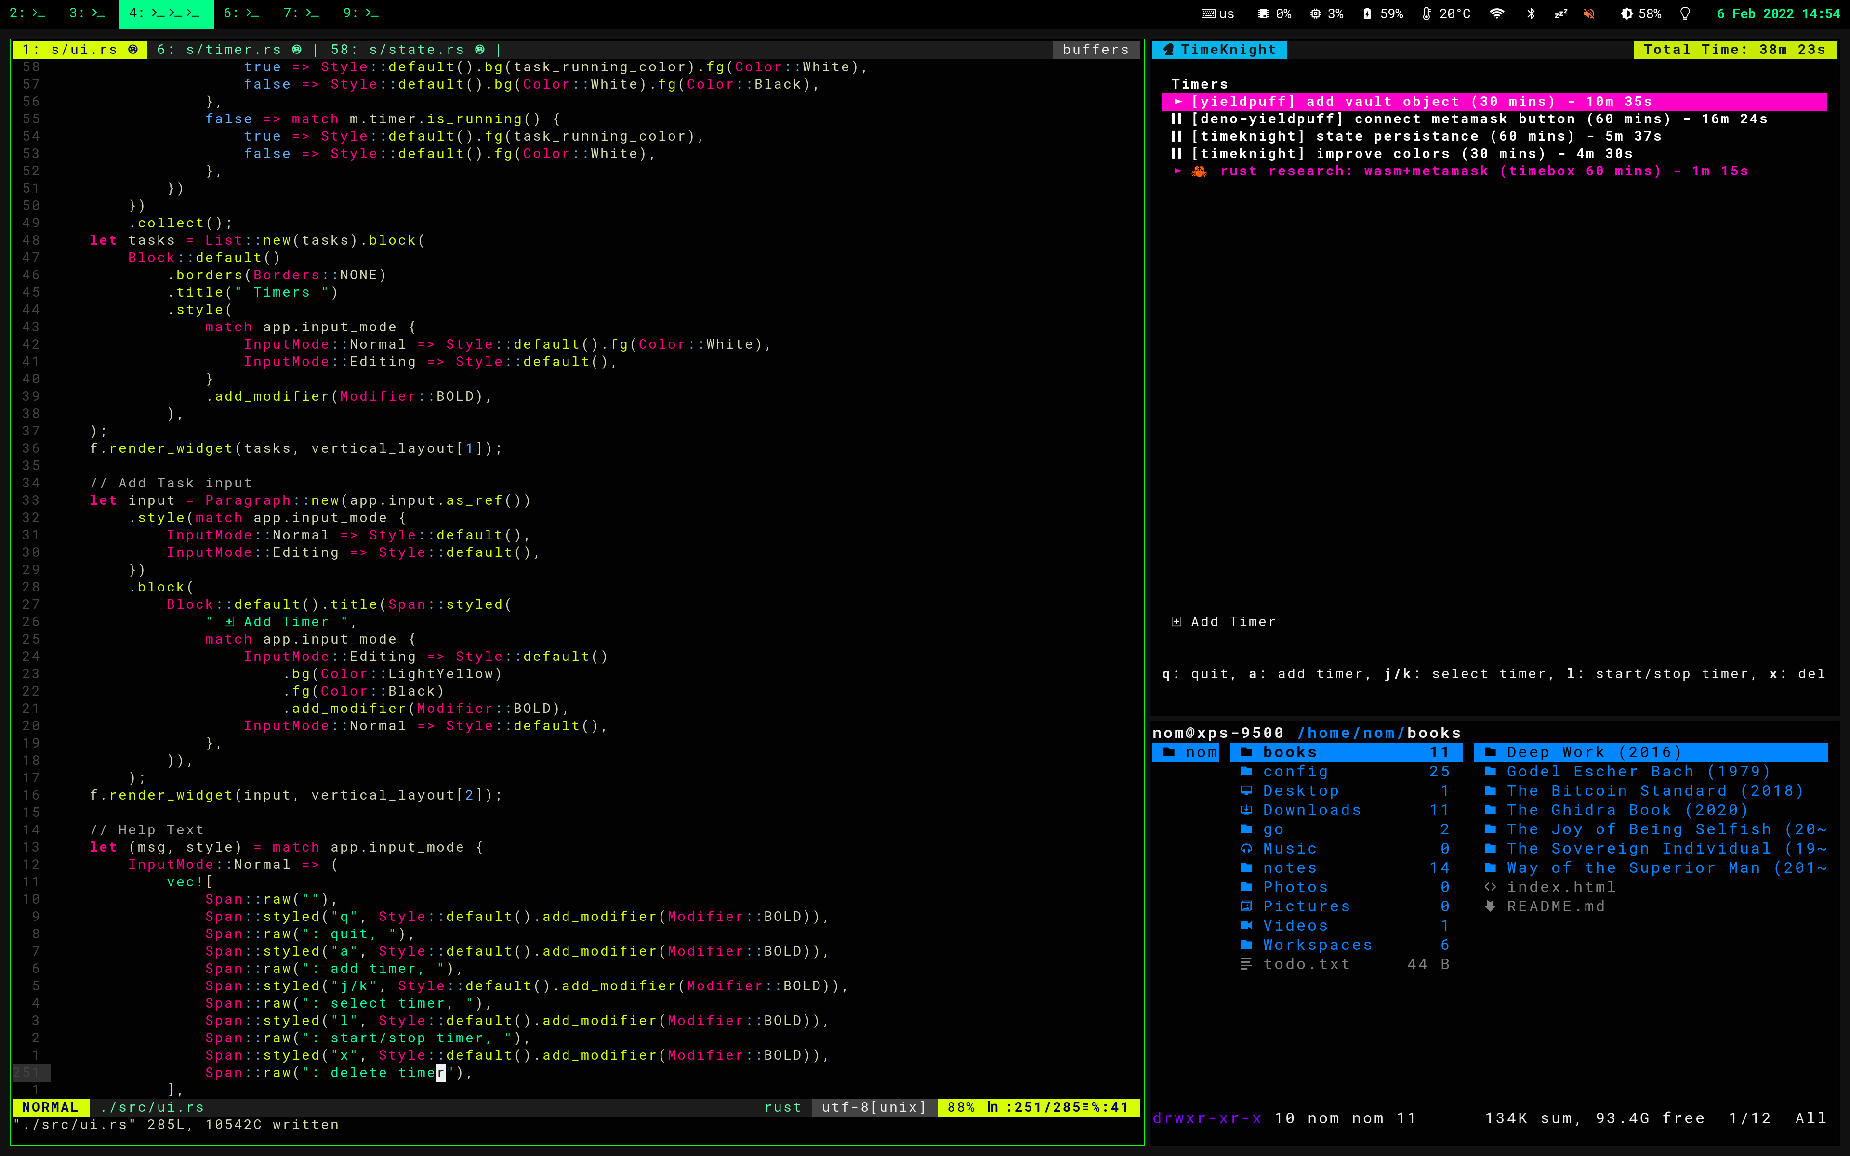This screenshot has height=1156, width=1850.
Task: Select todo.txt in the file list
Action: tap(1306, 964)
